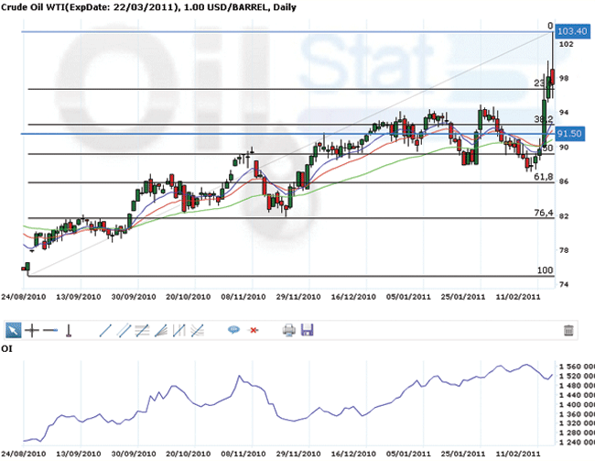
Task: Click the 103.40 price label
Action: (571, 32)
